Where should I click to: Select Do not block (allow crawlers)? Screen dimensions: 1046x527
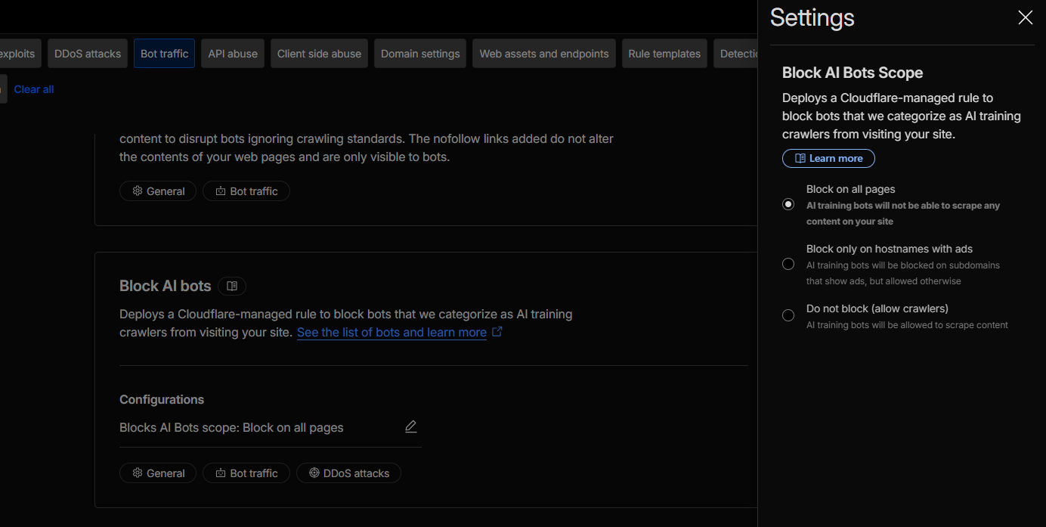pos(788,315)
